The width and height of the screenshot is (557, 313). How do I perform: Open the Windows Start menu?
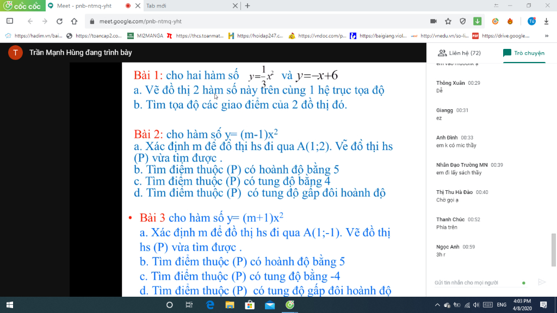click(10, 305)
